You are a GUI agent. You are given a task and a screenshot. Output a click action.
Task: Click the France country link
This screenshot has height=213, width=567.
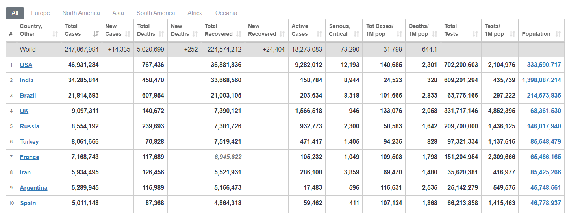pos(30,157)
